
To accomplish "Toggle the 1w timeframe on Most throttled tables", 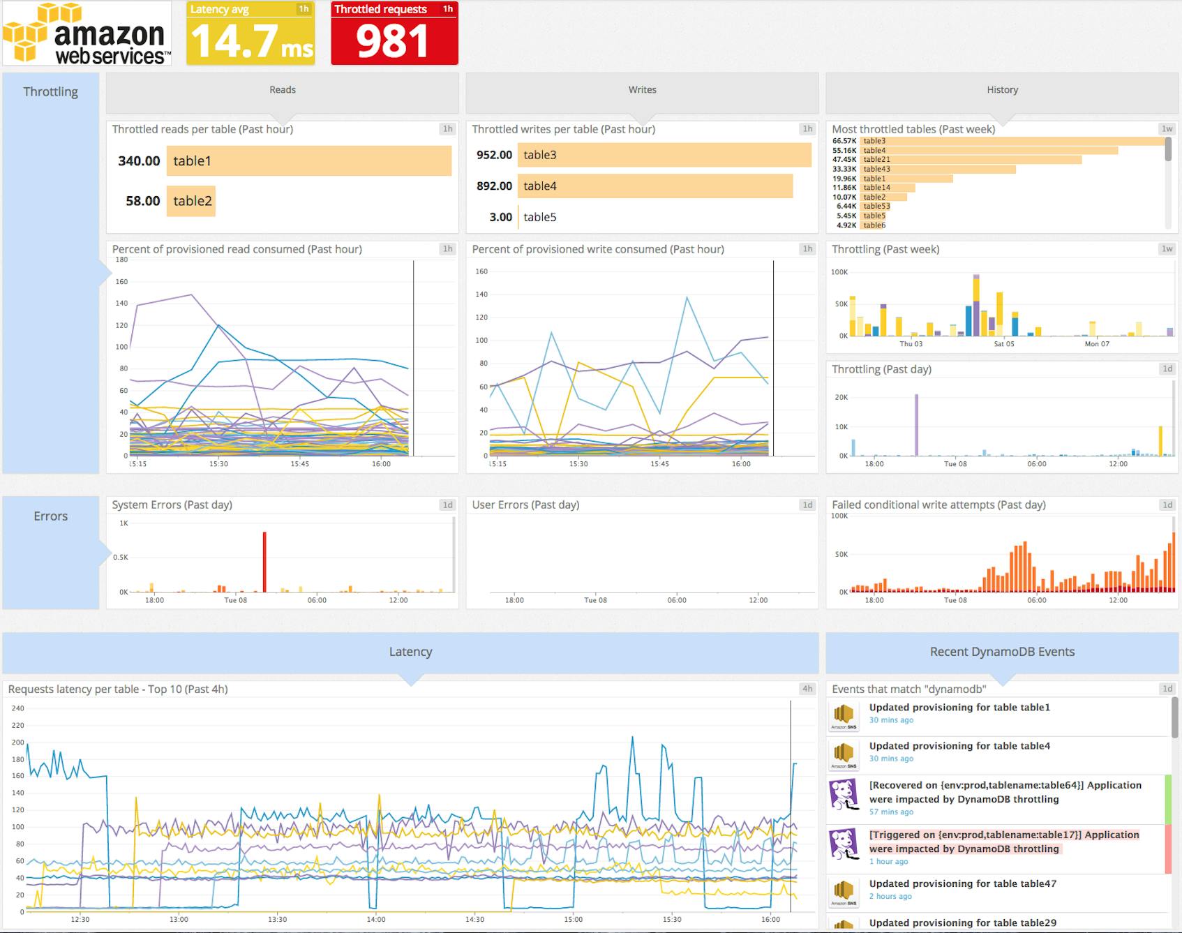I will [x=1166, y=128].
